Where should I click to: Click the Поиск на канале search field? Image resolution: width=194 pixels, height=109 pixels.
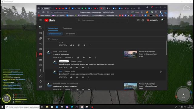(x=102, y=20)
